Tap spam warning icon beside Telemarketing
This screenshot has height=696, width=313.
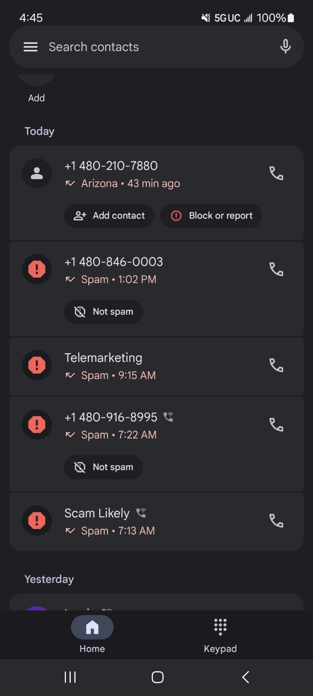tap(37, 365)
